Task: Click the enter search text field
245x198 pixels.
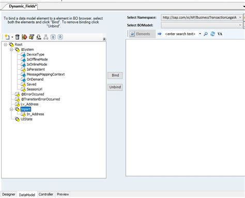Action: (x=180, y=34)
